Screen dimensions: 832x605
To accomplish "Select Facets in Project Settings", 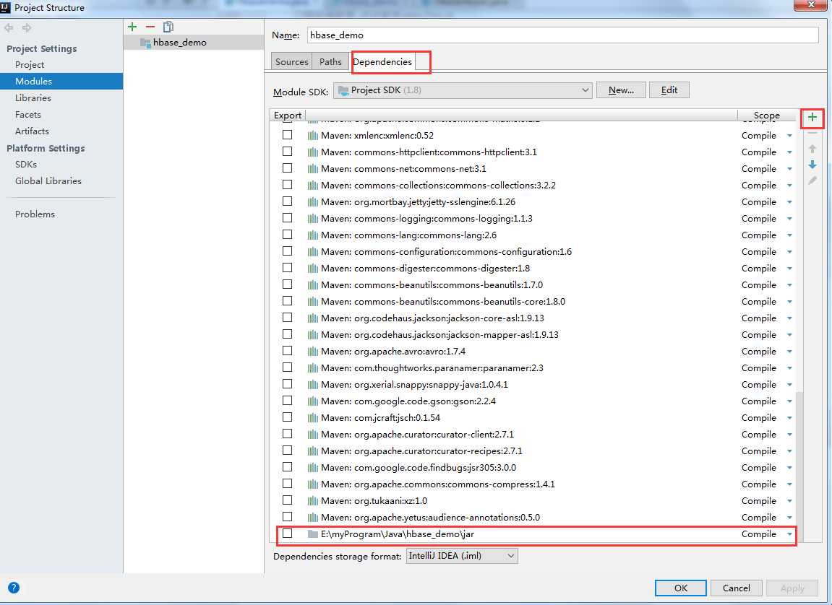I will click(28, 115).
